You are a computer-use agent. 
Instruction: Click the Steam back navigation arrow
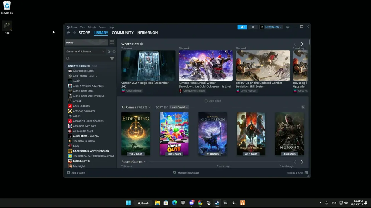[x=68, y=33]
